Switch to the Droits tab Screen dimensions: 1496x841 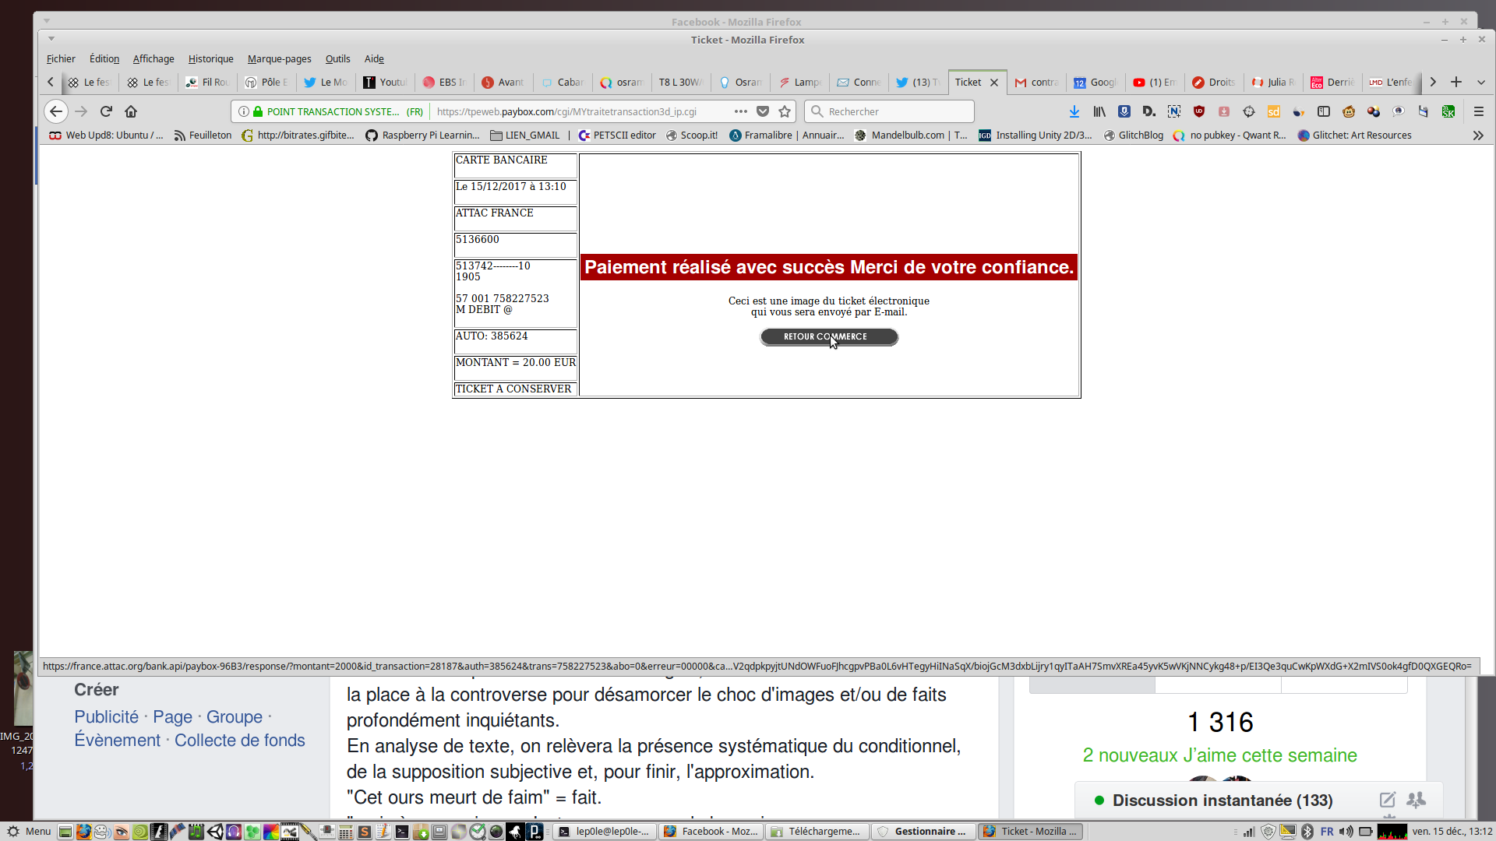(1213, 82)
